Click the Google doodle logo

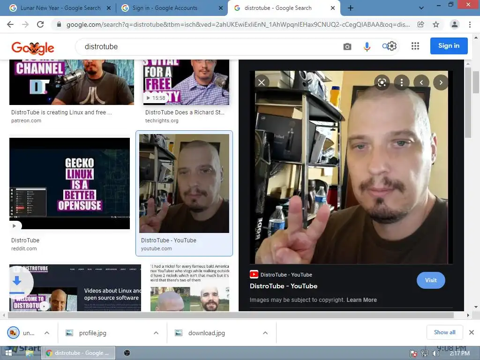coord(33,48)
